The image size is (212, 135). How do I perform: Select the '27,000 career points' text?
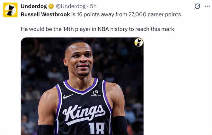(x=157, y=14)
